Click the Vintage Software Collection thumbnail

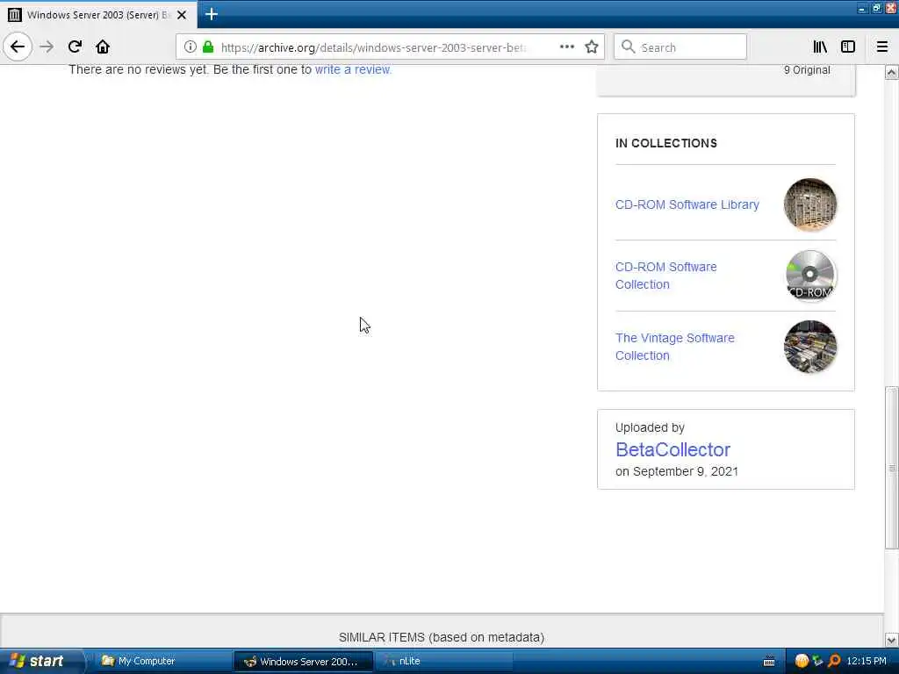pos(809,347)
